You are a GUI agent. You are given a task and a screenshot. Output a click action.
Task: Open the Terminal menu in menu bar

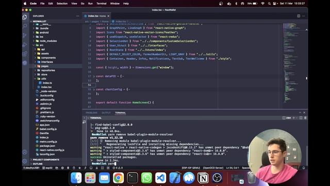(102, 4)
